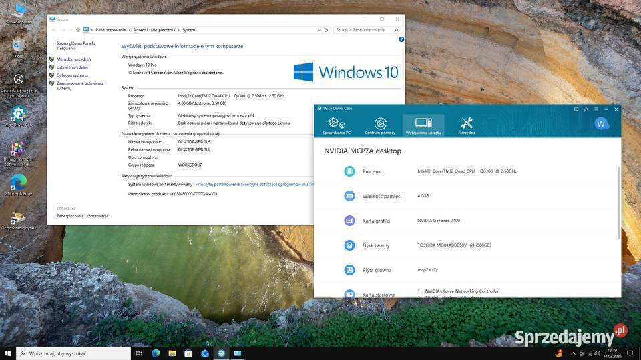
Task: Click 'Windows 10 Pro' edition text
Action: (142, 65)
